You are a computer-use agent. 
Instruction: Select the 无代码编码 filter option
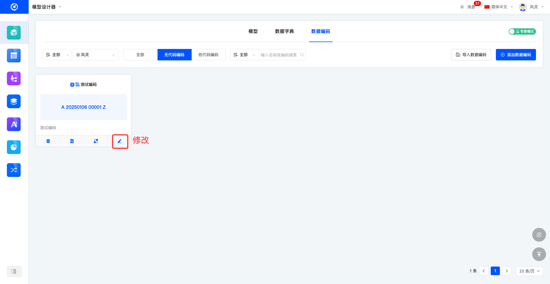click(x=174, y=55)
